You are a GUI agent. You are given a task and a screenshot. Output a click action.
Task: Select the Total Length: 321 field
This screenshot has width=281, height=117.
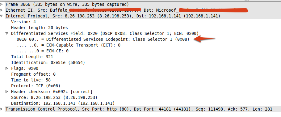coord(32,57)
